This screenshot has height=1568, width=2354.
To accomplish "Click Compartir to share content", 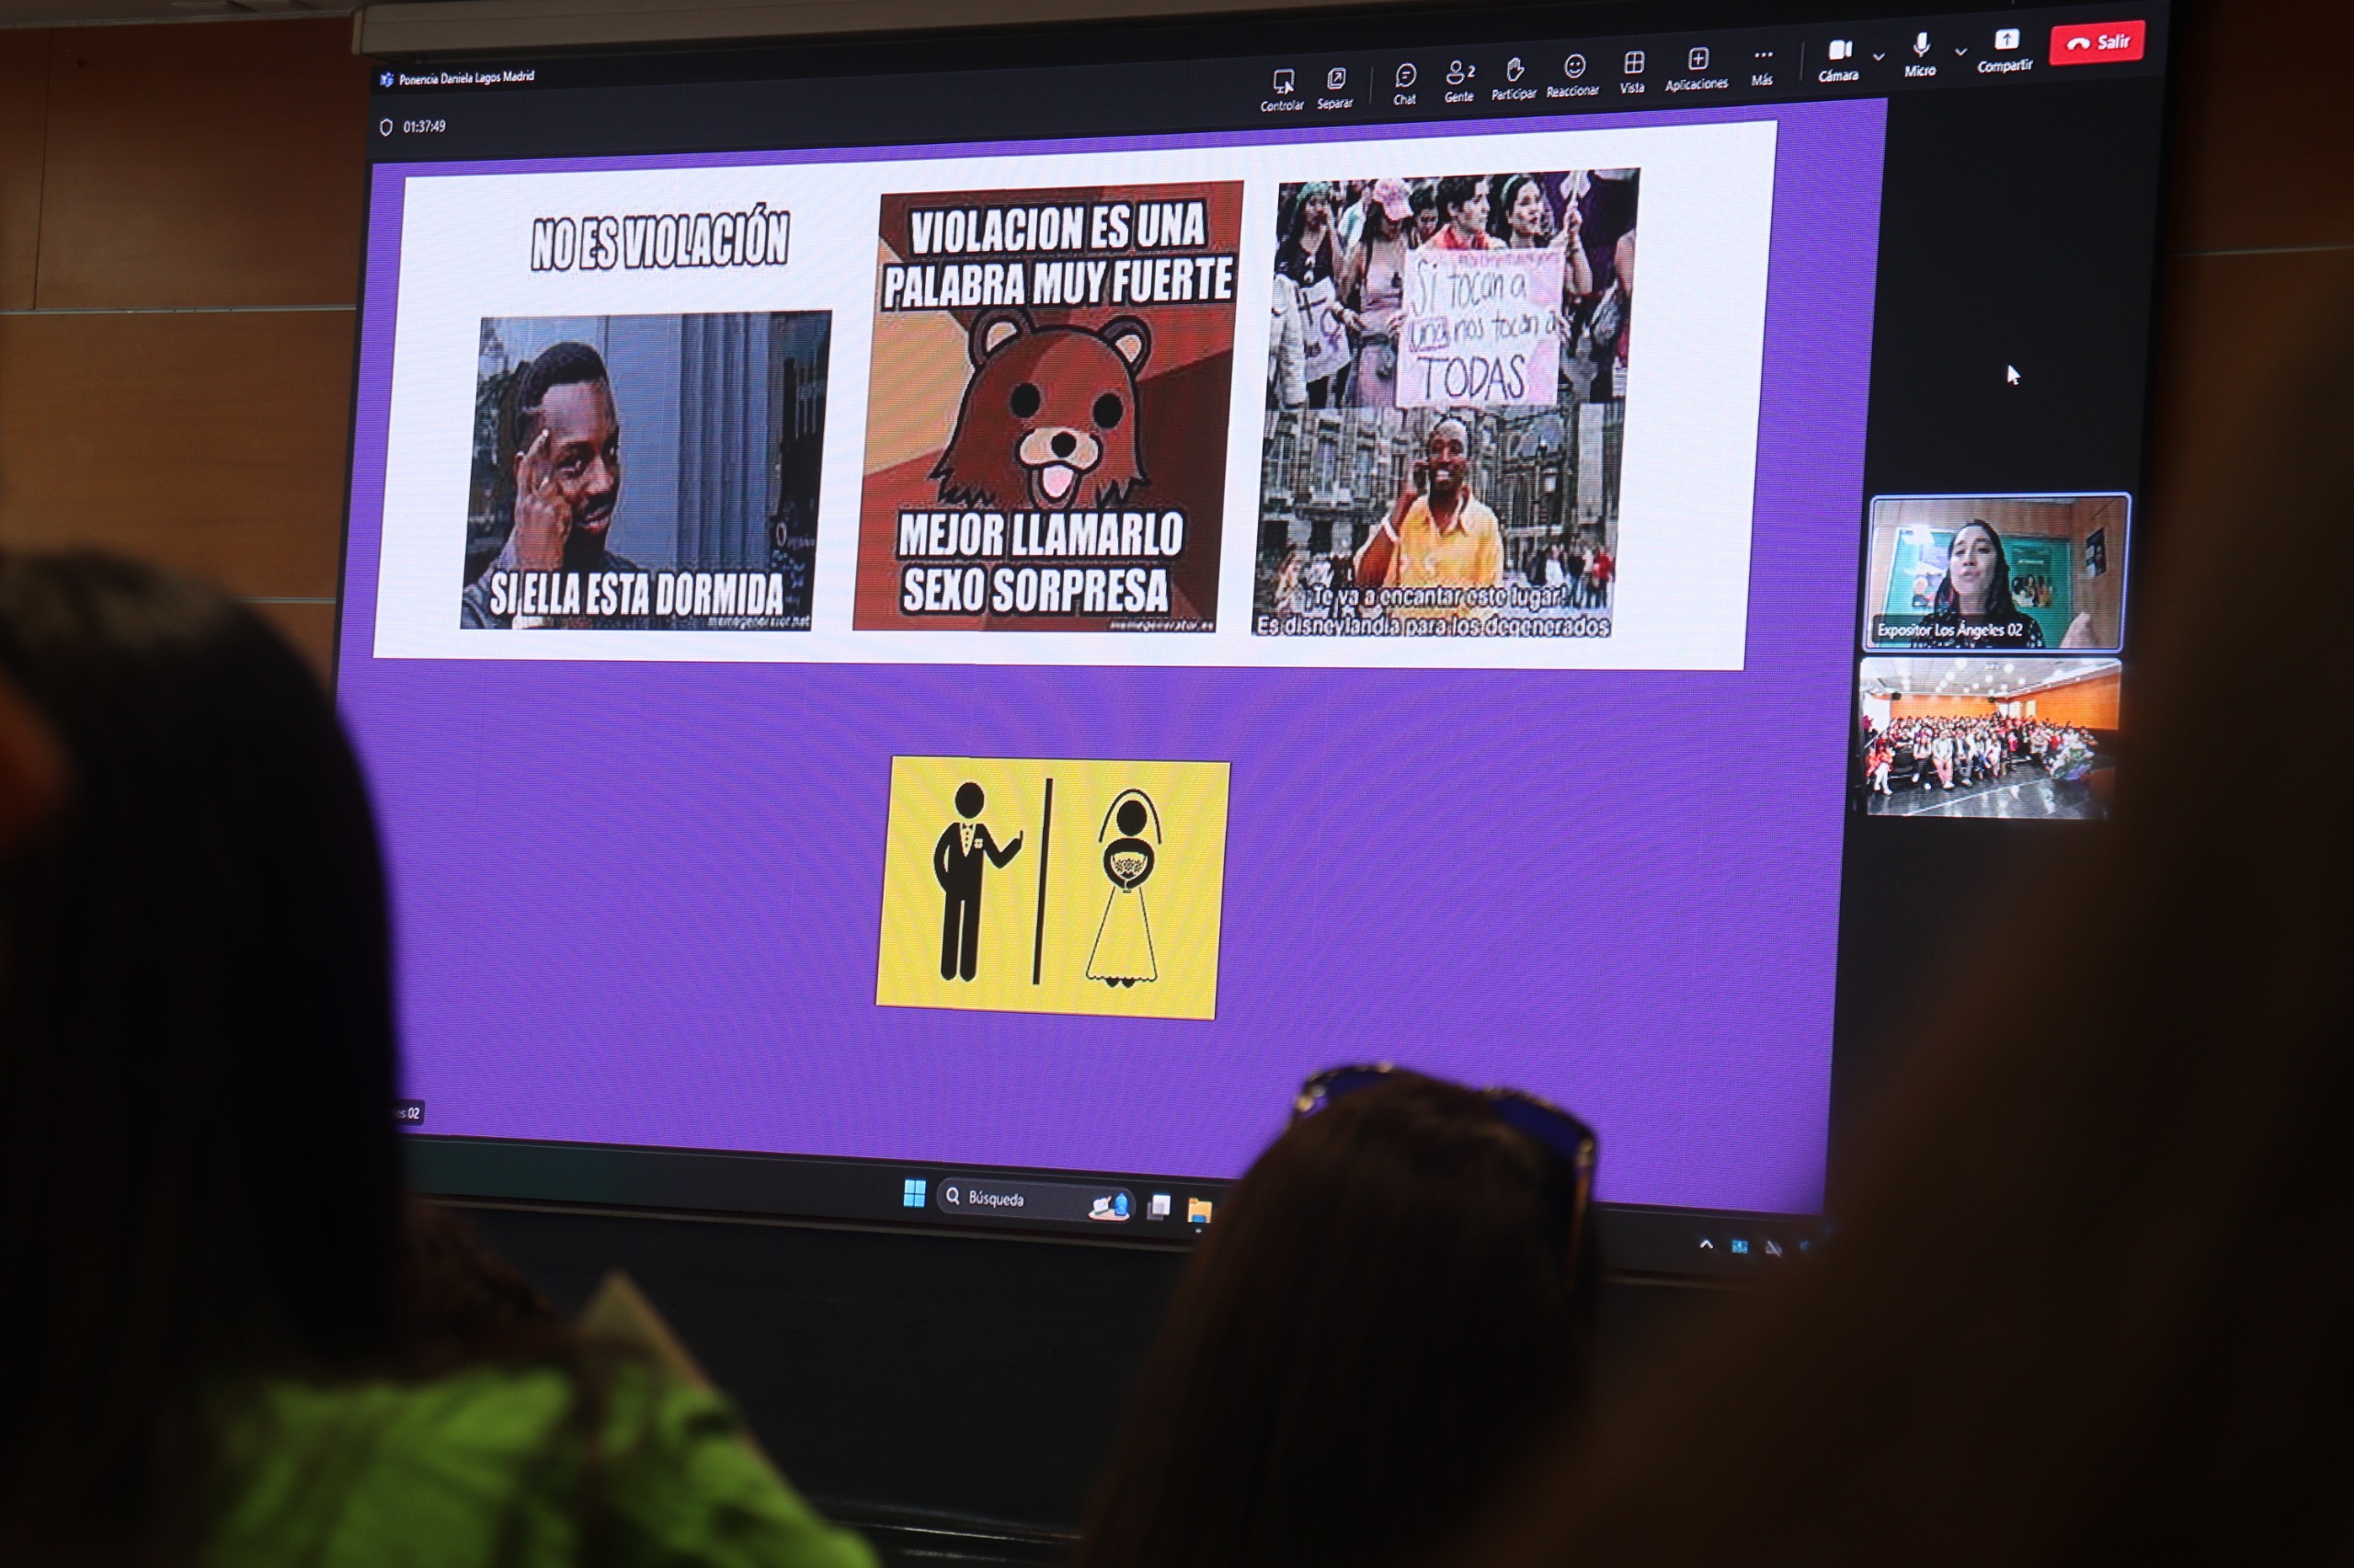I will [x=2005, y=50].
